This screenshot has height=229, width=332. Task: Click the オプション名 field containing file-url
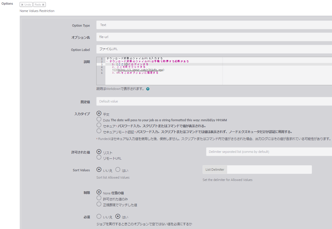[214, 37]
